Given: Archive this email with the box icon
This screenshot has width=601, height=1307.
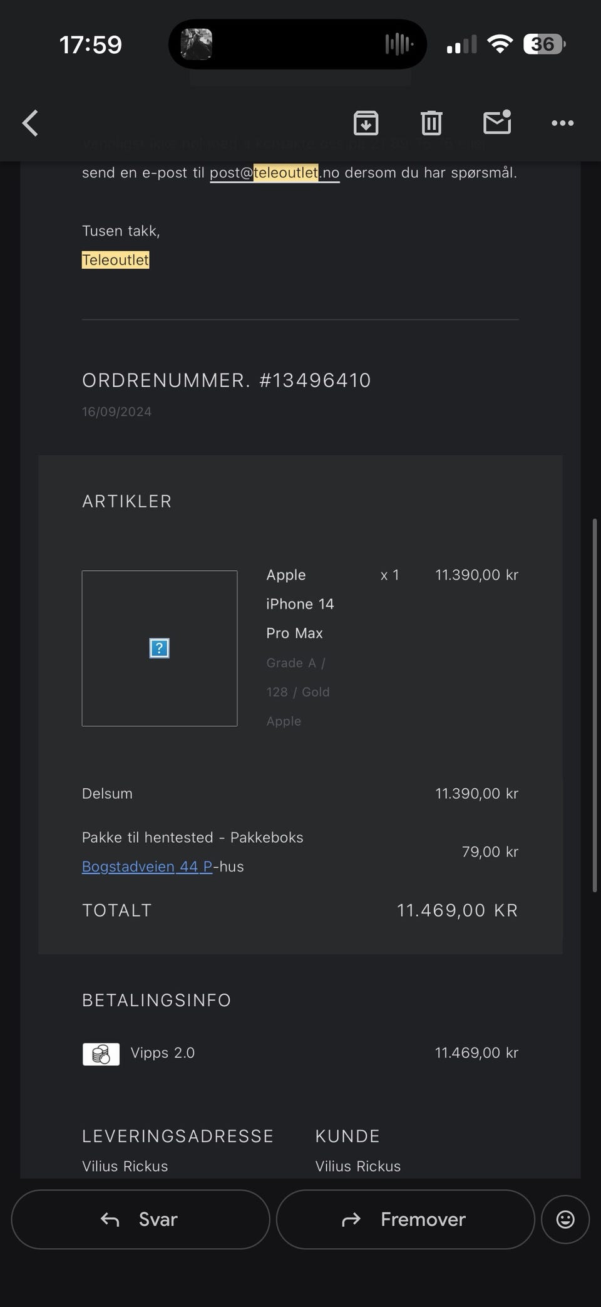Looking at the screenshot, I should click(366, 123).
